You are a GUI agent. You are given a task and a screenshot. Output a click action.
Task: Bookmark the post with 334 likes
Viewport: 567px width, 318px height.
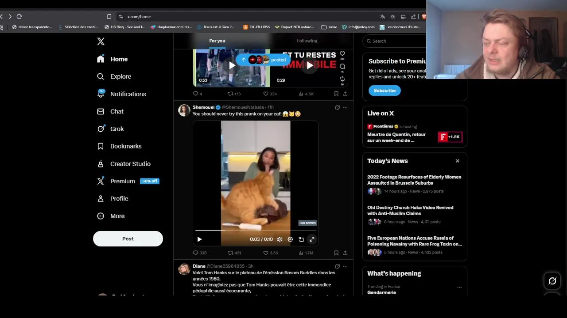(336, 94)
